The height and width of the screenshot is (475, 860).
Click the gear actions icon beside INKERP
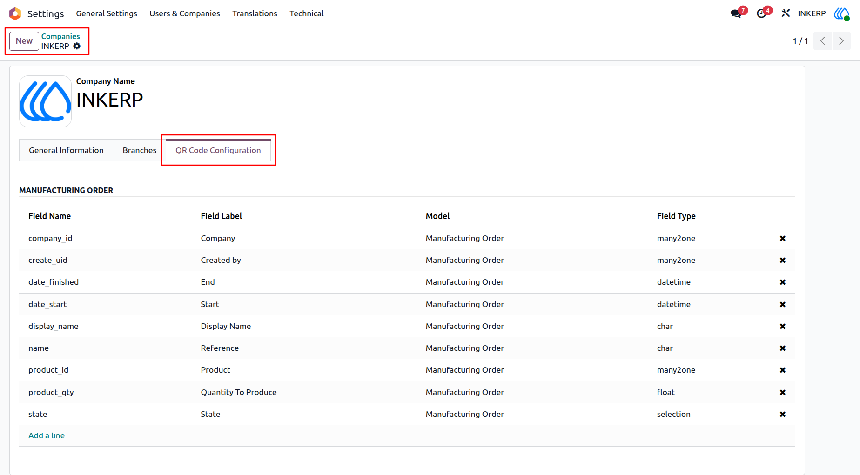click(77, 46)
